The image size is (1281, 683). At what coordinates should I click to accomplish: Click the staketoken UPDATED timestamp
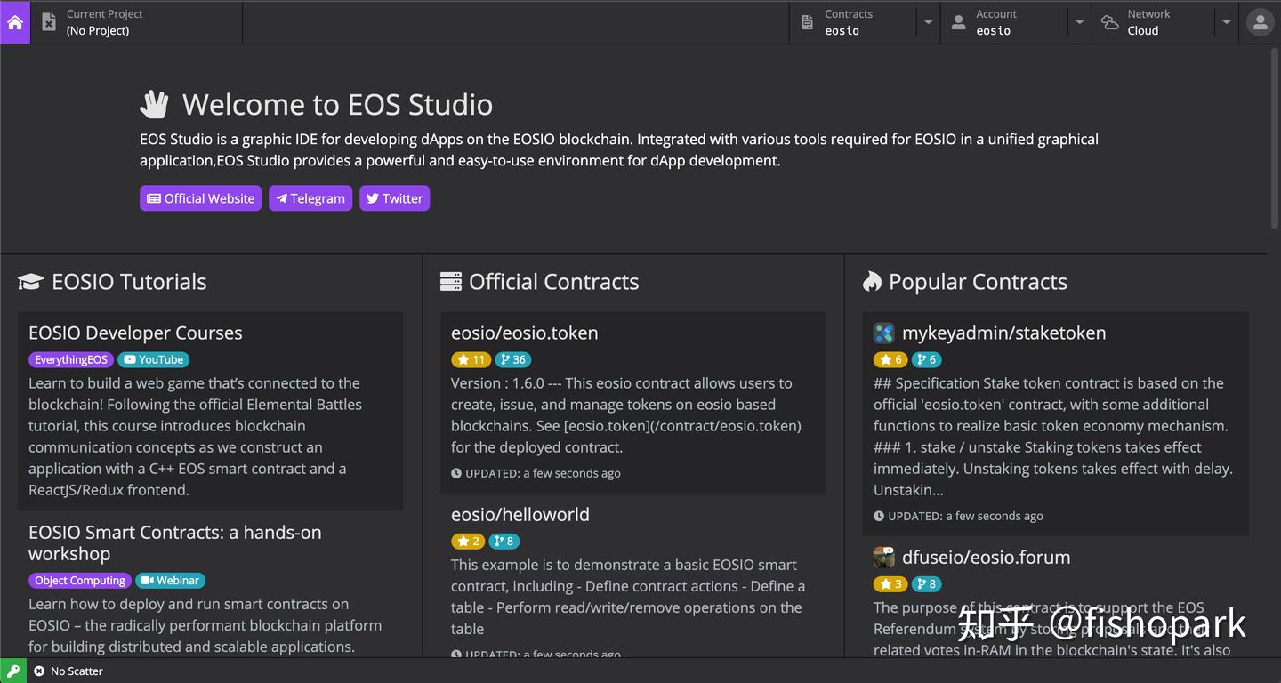click(958, 516)
